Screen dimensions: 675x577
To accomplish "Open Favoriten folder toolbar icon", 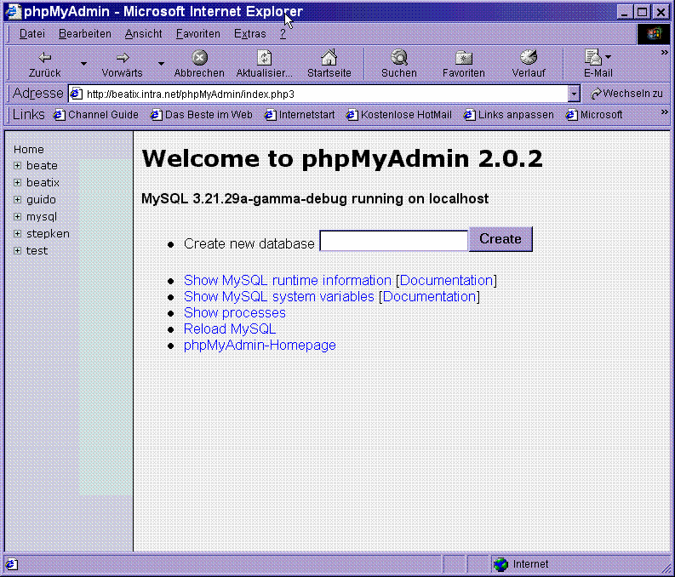I will click(x=464, y=58).
